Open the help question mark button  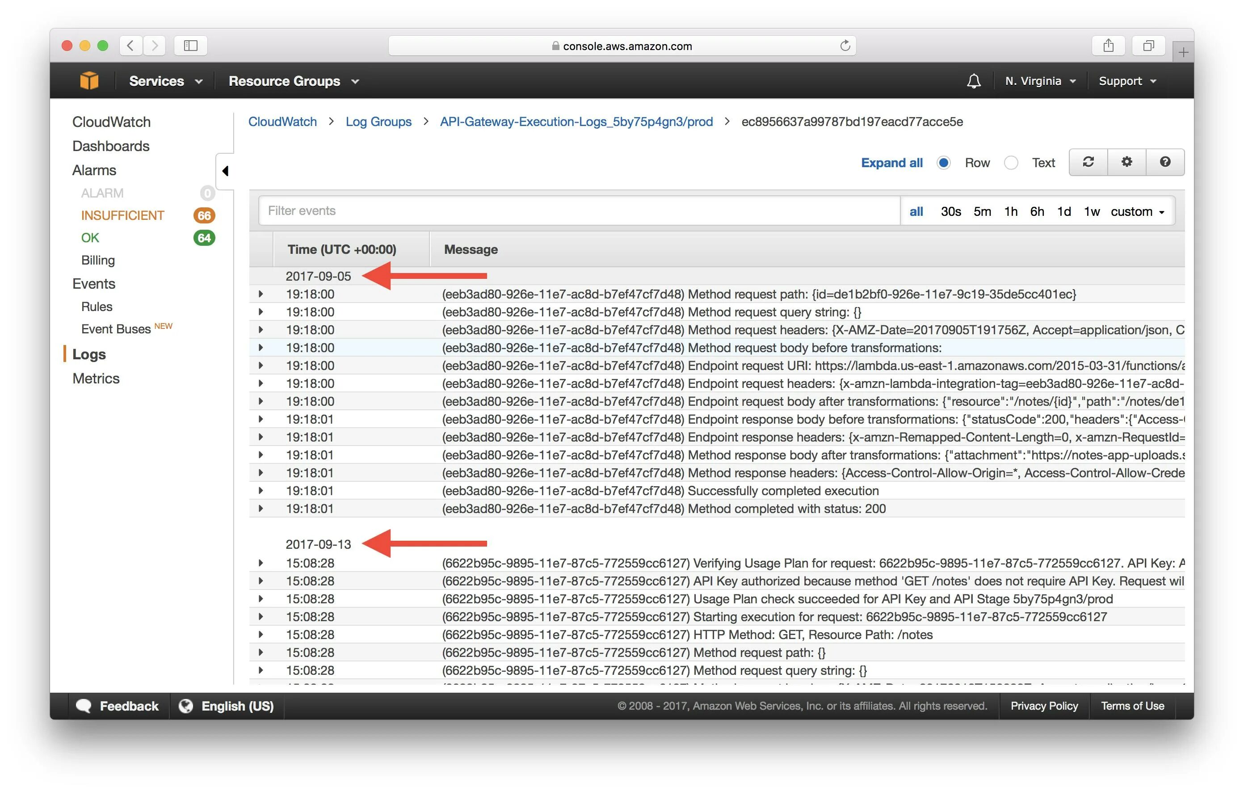tap(1164, 162)
